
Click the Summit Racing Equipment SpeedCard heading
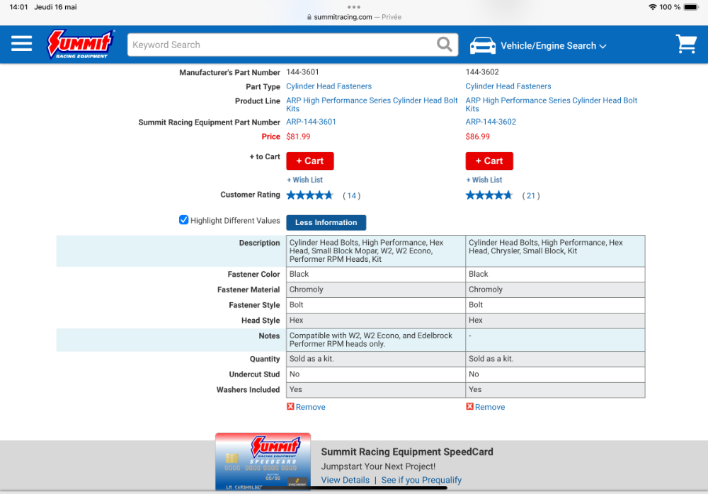[407, 452]
